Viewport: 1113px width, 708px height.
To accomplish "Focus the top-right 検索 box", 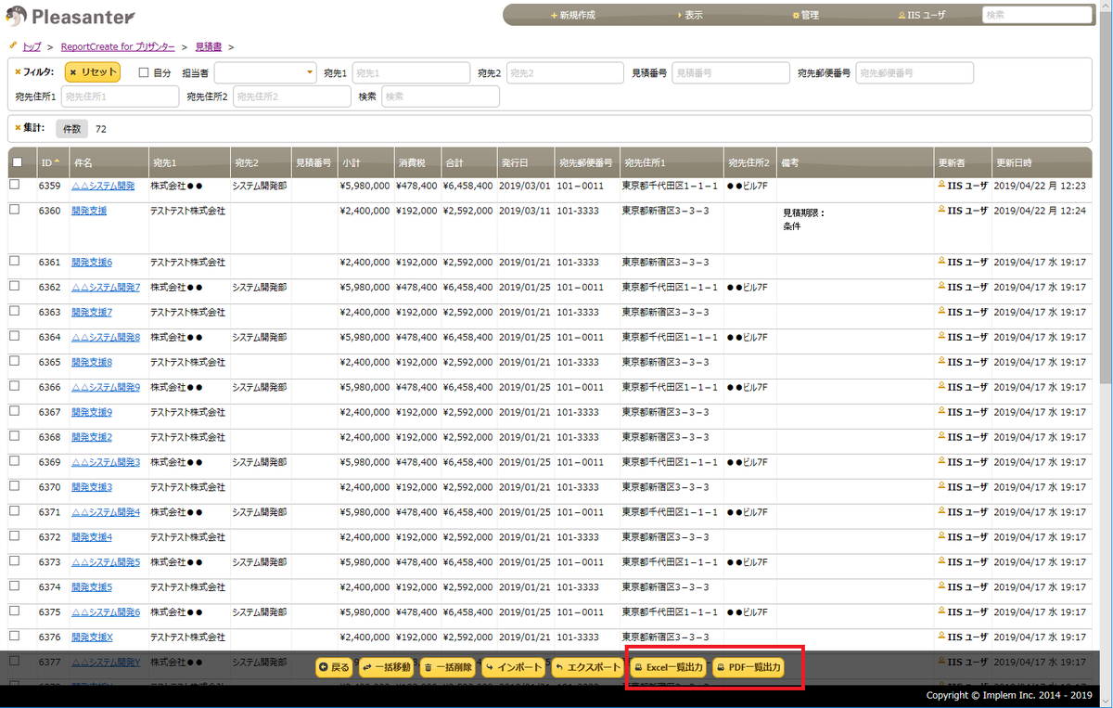I will coord(1037,15).
